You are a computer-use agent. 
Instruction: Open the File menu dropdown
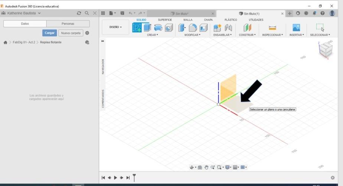point(112,13)
